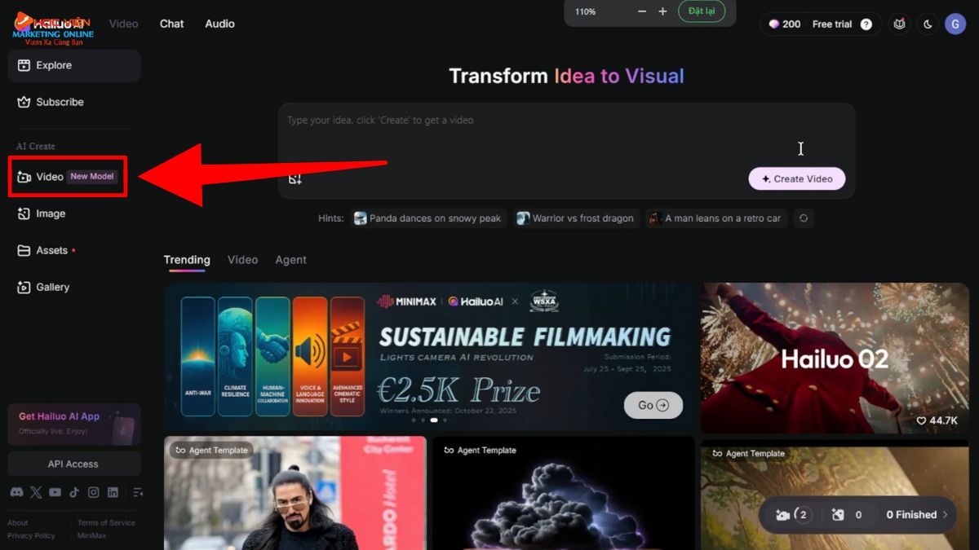Click the Create Video button

pos(796,178)
